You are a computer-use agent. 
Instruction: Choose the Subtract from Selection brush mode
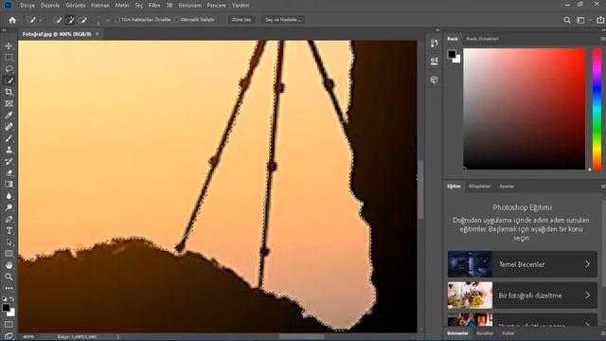point(82,20)
